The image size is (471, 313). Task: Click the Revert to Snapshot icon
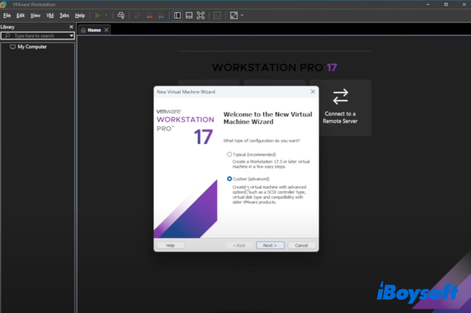[149, 15]
